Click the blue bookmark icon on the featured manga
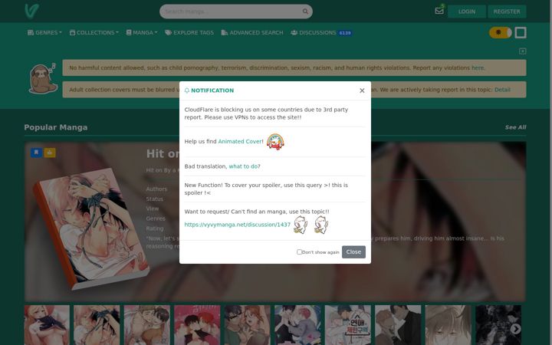Viewport: 552px width, 345px height. pos(36,153)
